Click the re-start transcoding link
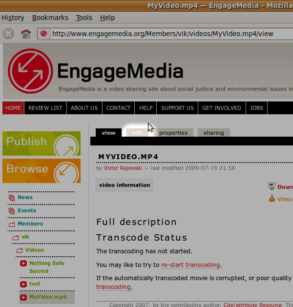 point(191,265)
